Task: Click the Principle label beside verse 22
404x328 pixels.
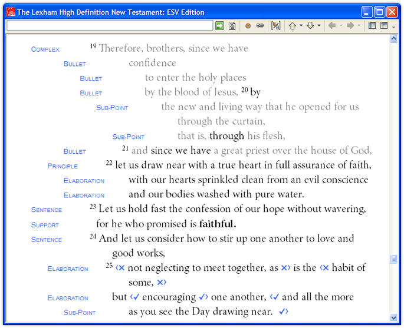Action: click(63, 166)
